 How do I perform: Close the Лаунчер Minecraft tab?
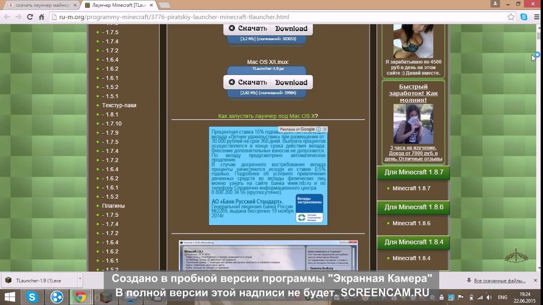coord(151,6)
